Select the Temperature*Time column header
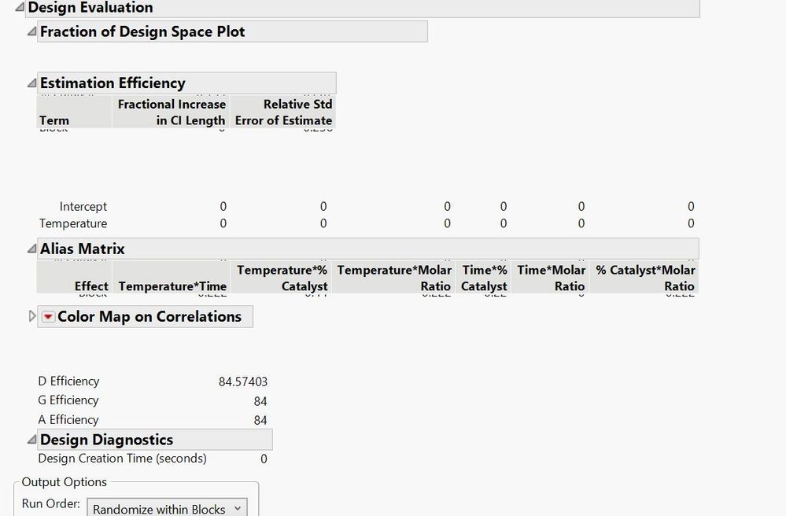This screenshot has width=786, height=516. [x=172, y=286]
